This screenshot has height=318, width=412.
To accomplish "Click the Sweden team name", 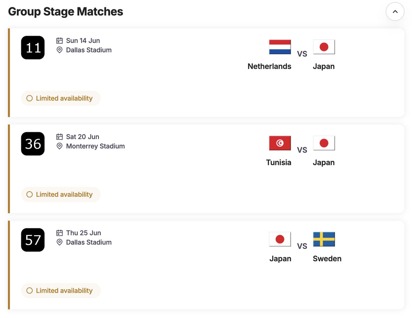I will pos(327,259).
